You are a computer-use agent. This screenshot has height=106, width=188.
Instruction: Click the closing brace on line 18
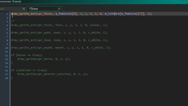coord(12,78)
